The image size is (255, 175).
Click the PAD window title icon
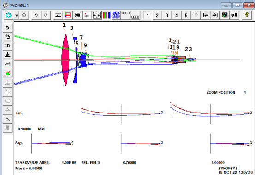(x=5, y=6)
